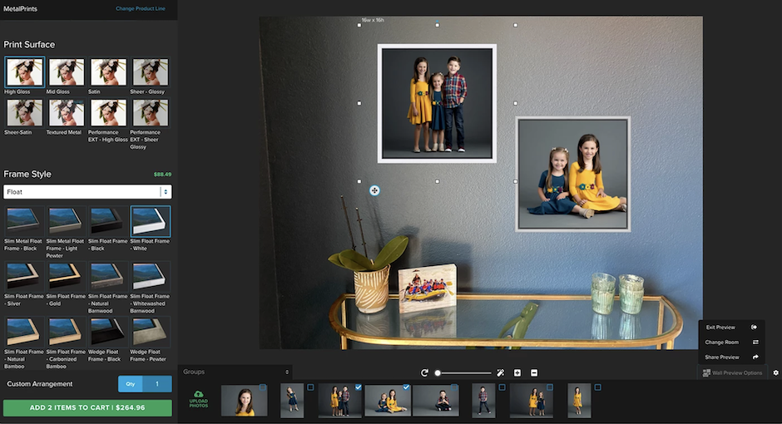The image size is (782, 424).
Task: Click the sitting boy thumbnail in the tray
Action: (x=436, y=400)
